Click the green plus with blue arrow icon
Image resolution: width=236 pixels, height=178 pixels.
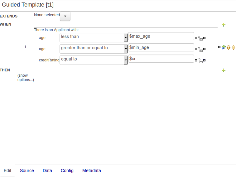[x=224, y=47]
